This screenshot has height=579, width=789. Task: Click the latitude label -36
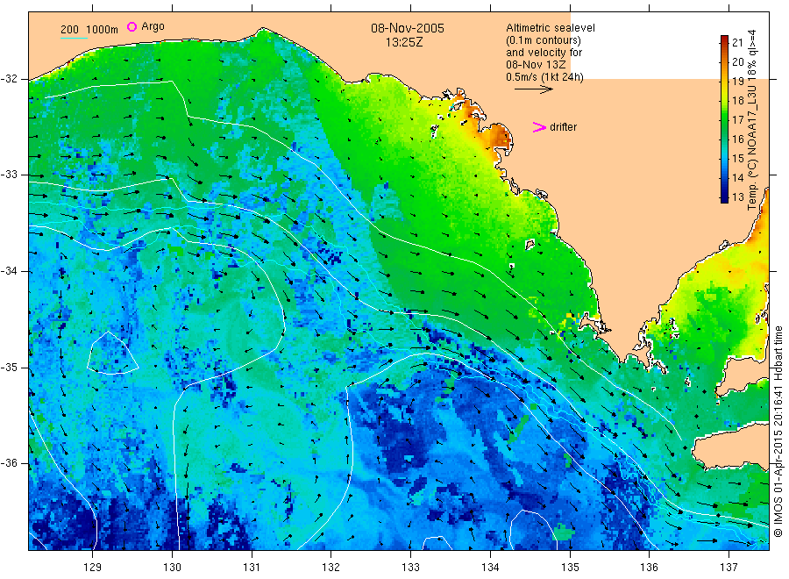pos(9,462)
